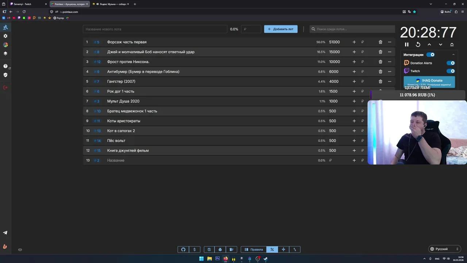Focus the Название нового лота input field
Viewport: 467px width, 263px height.
pos(155,29)
